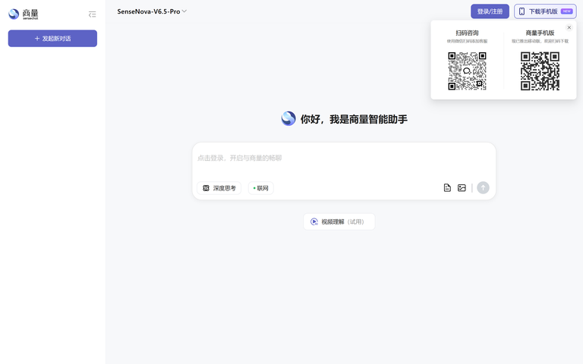The image size is (583, 364).
Task: Collapse the sidebar with the fold icon
Action: (92, 14)
